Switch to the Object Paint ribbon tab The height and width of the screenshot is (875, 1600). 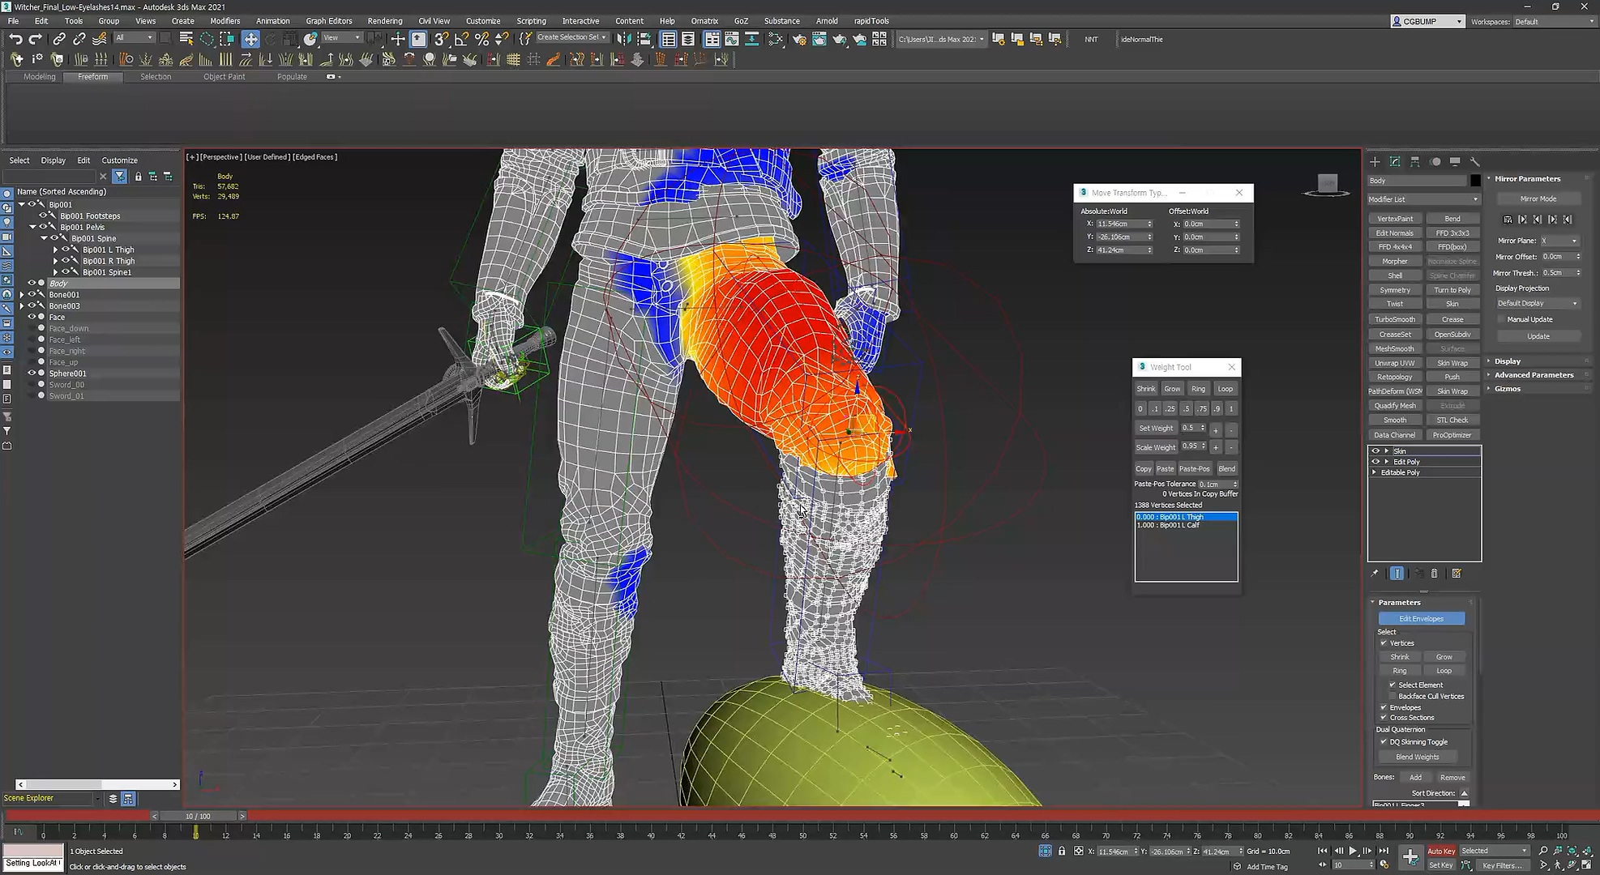point(224,77)
